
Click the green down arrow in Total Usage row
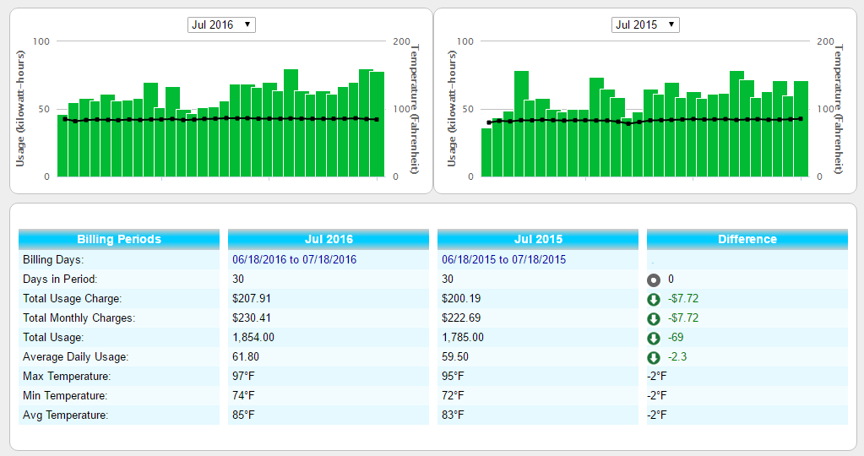coord(654,338)
